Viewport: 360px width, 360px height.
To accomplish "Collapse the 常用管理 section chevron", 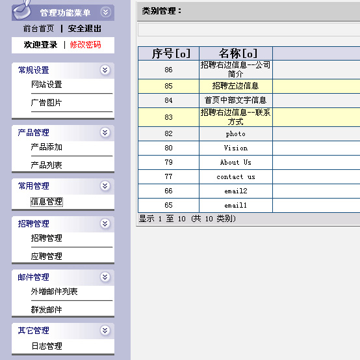I will [x=105, y=186].
